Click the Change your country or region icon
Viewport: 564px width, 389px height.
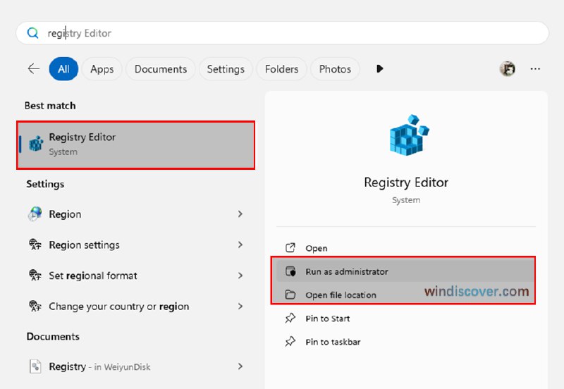pos(35,306)
